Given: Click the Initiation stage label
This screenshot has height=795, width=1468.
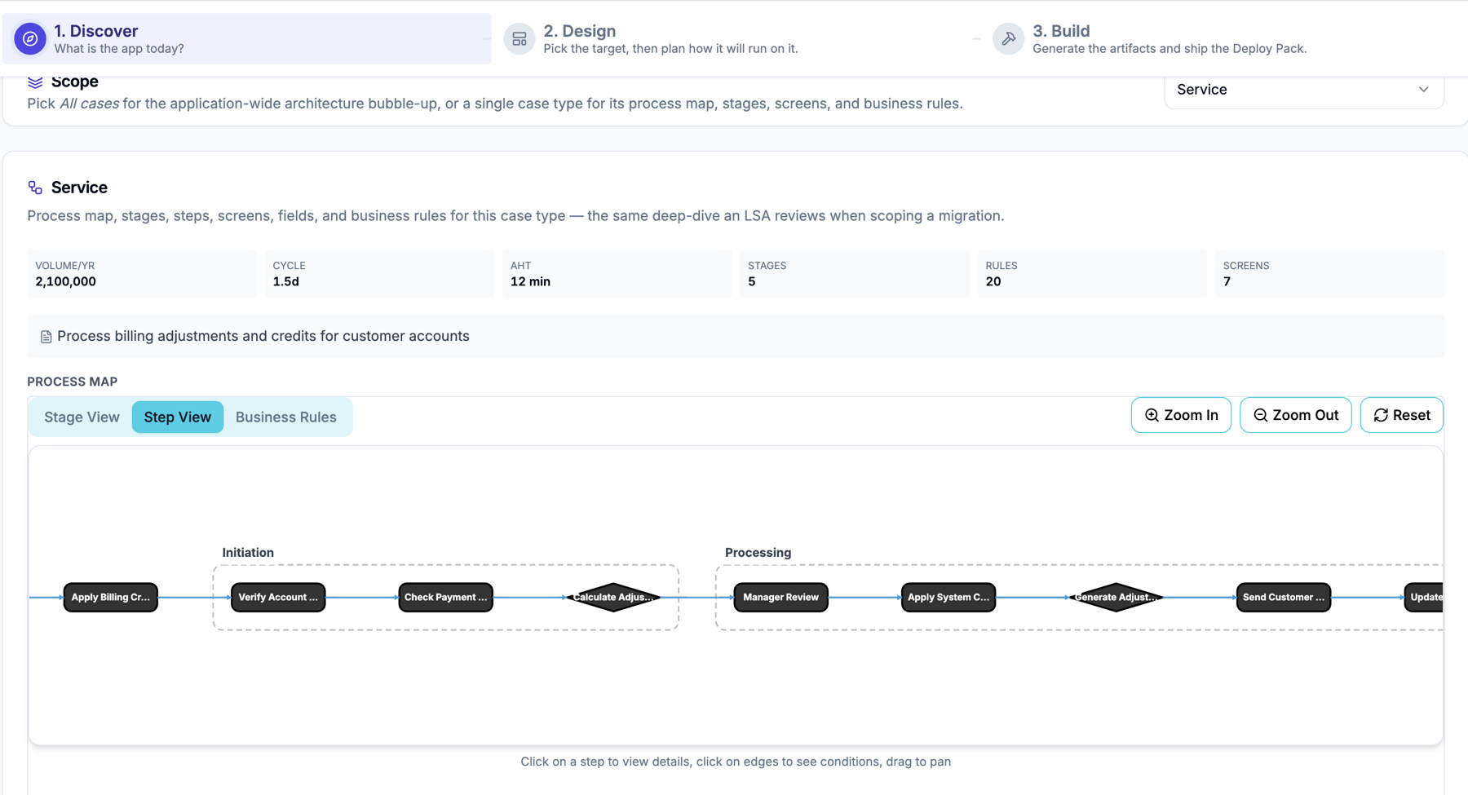Looking at the screenshot, I should [248, 552].
